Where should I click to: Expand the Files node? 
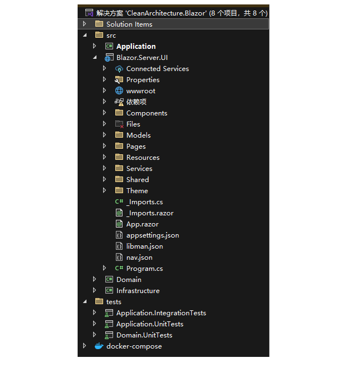point(105,124)
